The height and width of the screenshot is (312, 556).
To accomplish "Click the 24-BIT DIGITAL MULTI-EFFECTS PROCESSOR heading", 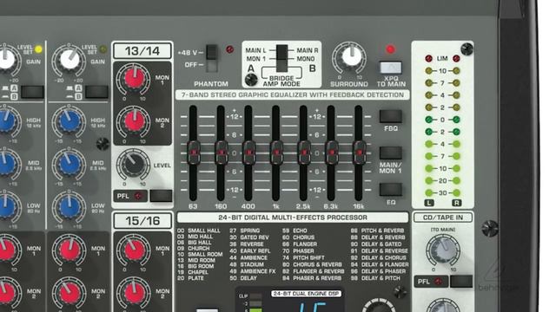I will coord(293,218).
